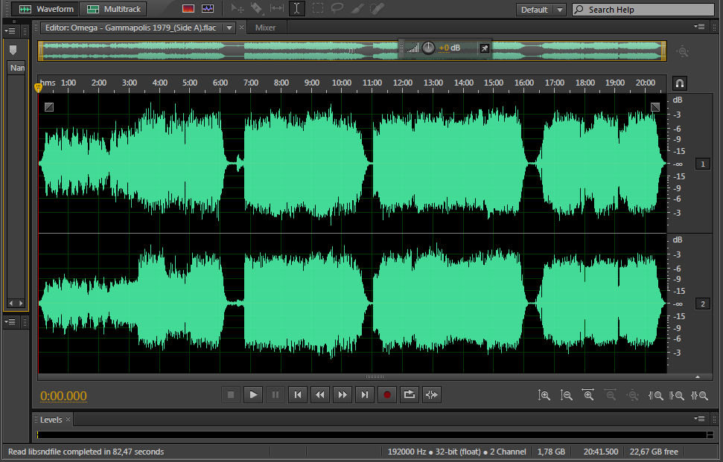Click the zoom navigator icon beside overview
Screen dimensions: 723x462
[683, 51]
